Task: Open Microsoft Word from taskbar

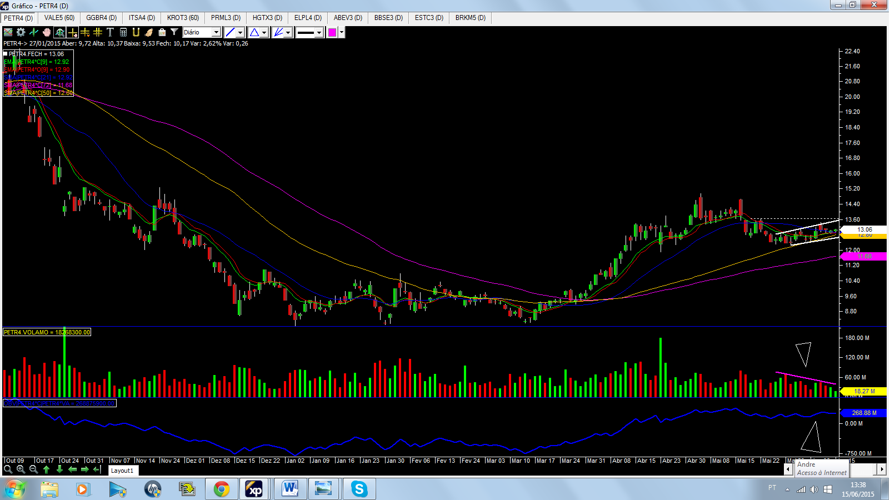Action: point(290,489)
